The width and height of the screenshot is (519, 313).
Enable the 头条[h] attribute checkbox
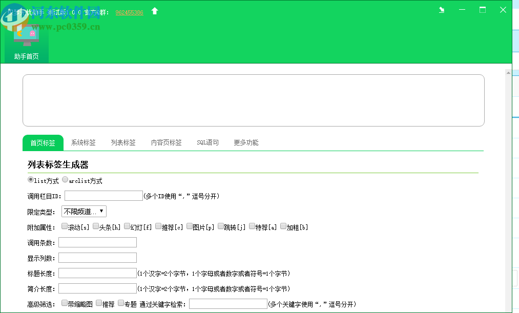pos(95,225)
